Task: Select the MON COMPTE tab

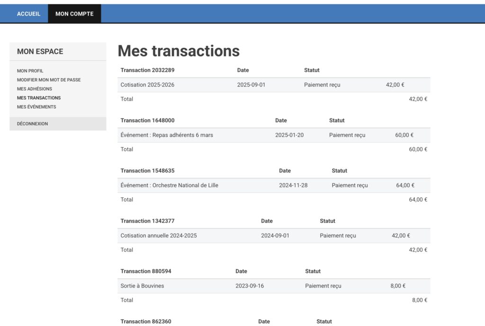Action: coord(74,14)
